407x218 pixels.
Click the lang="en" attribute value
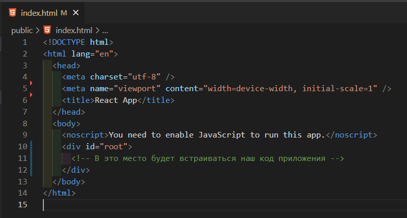click(x=105, y=53)
